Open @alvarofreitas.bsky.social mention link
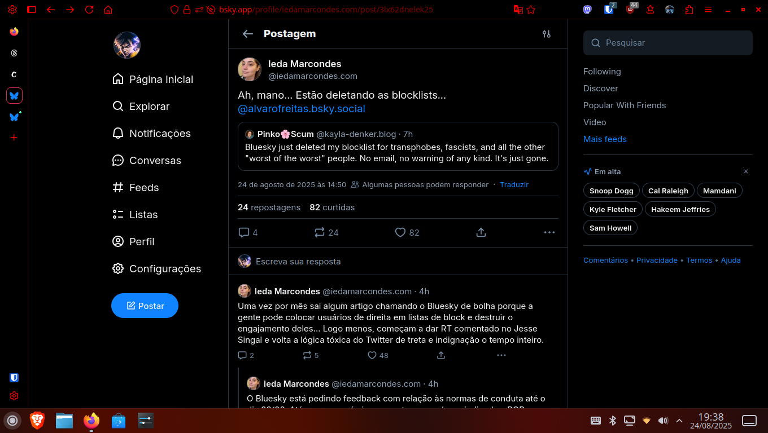Viewport: 768px width, 433px height. coord(302,109)
